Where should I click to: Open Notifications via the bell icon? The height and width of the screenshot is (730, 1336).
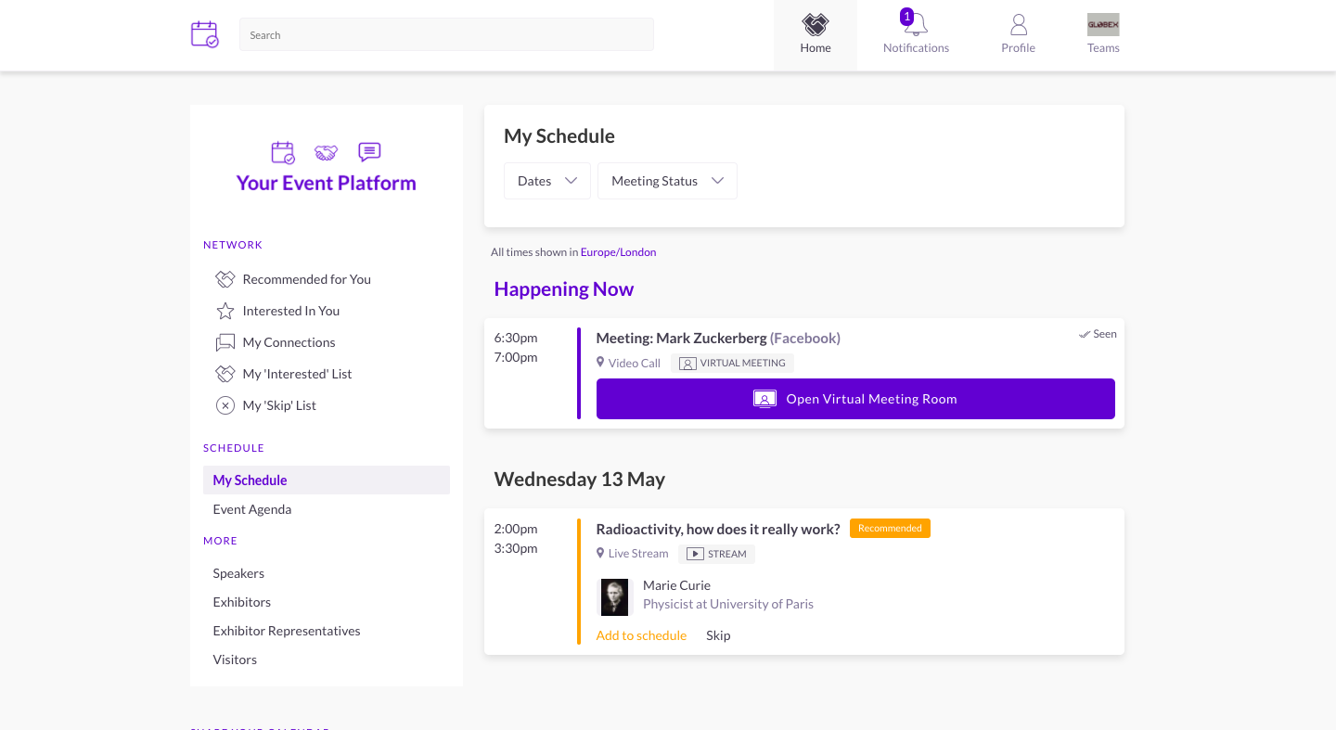(917, 25)
